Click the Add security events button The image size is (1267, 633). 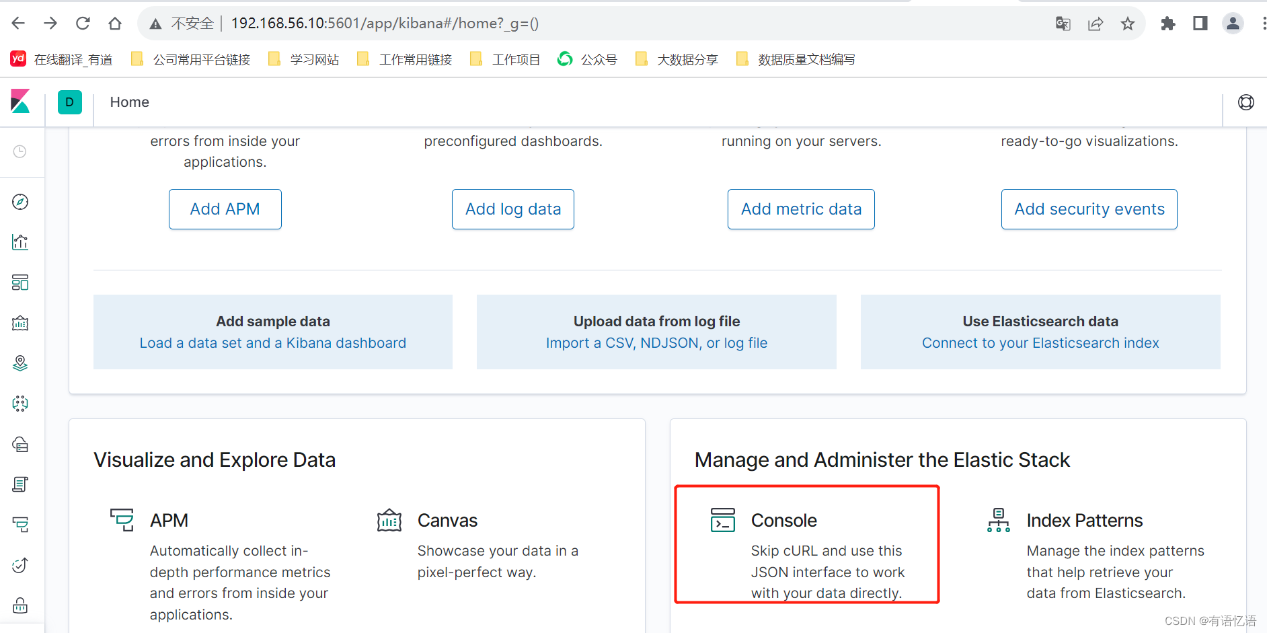coord(1089,209)
